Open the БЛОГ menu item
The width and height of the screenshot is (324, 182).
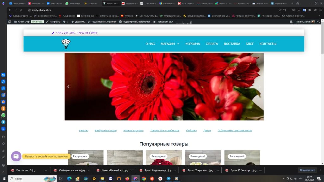pos(250,44)
